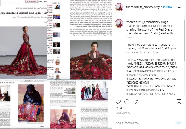Open comments via the speech bubble icon
This screenshot has height=129, width=186.
[x=127, y=102]
